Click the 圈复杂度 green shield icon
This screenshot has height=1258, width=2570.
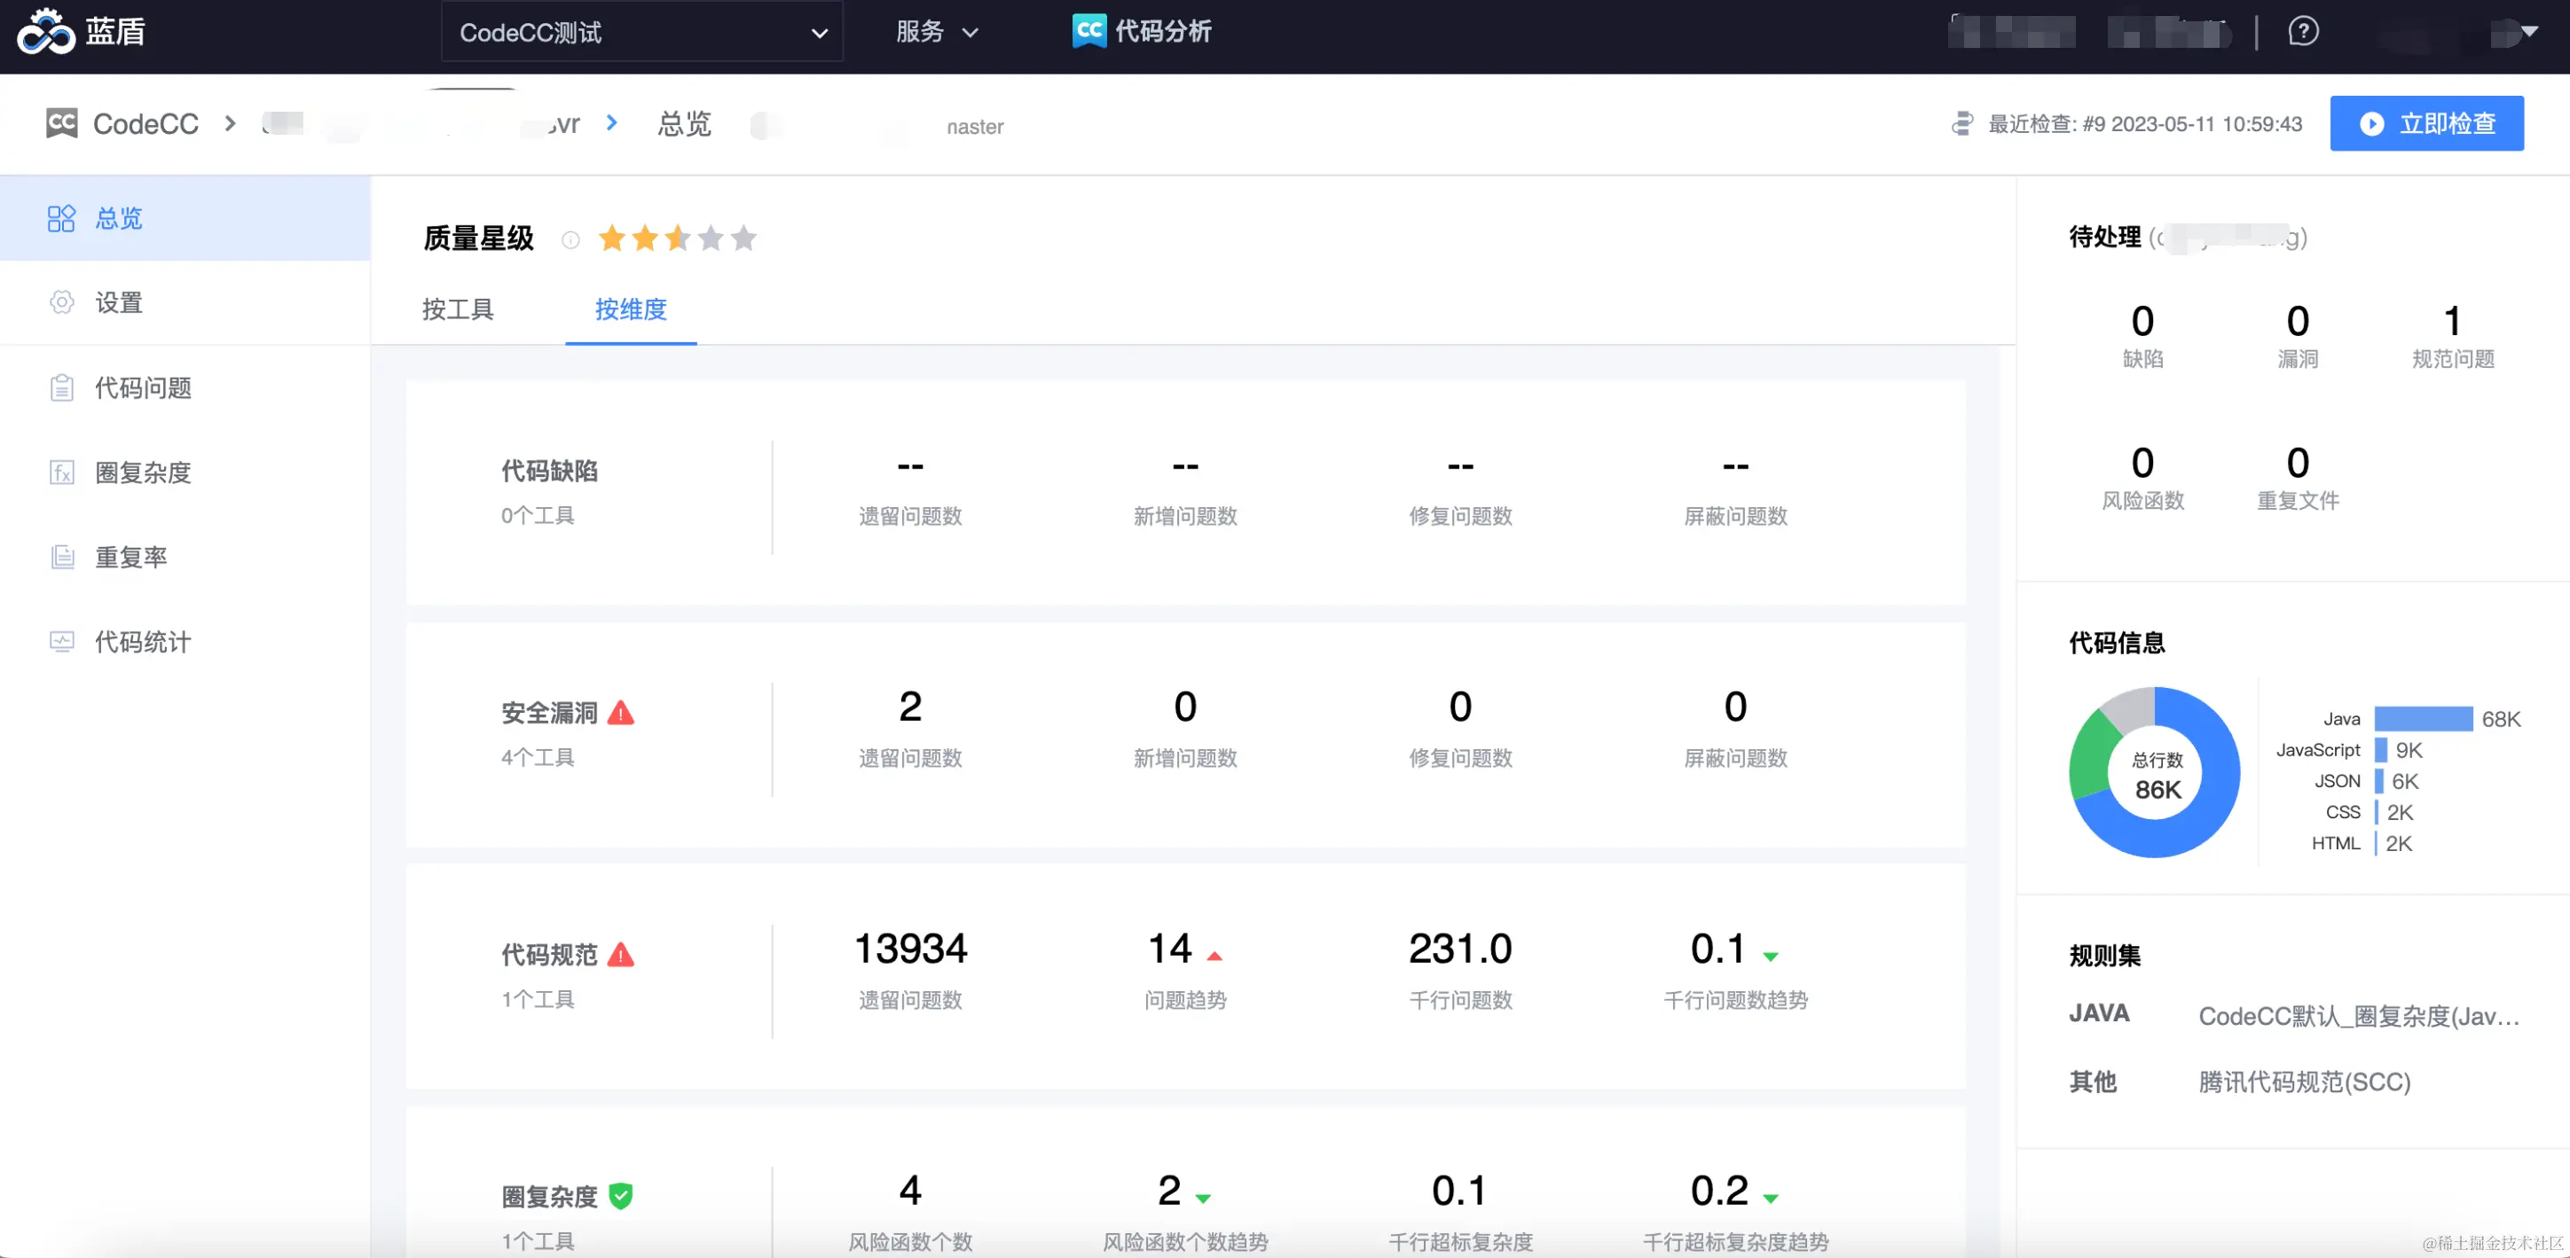pyautogui.click(x=621, y=1195)
